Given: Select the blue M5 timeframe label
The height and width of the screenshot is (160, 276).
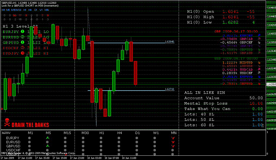Looking at the screenshot, I should click(8, 10).
